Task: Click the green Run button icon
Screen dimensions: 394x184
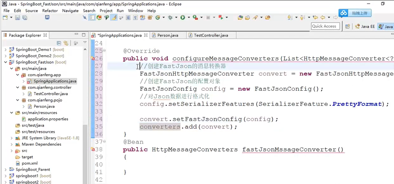Action: point(183,17)
